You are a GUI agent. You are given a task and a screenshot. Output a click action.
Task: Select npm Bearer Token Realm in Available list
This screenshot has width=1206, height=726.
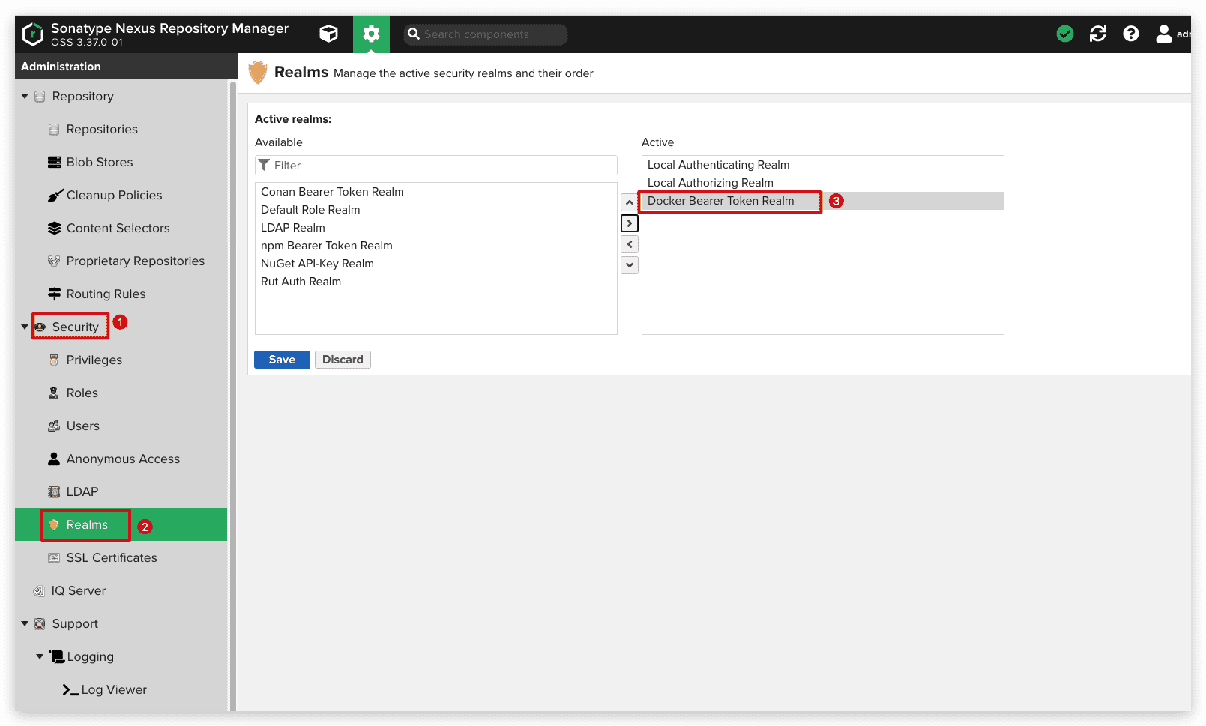(x=327, y=246)
